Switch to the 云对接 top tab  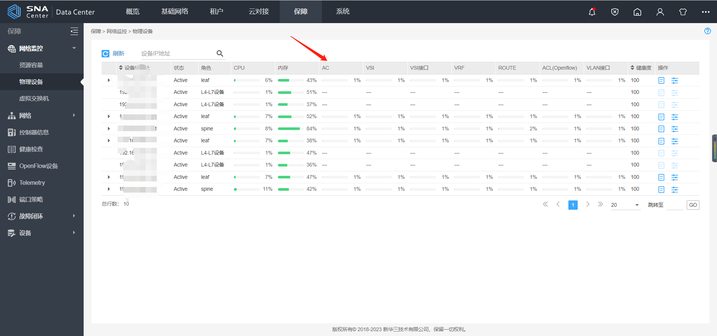click(x=259, y=12)
